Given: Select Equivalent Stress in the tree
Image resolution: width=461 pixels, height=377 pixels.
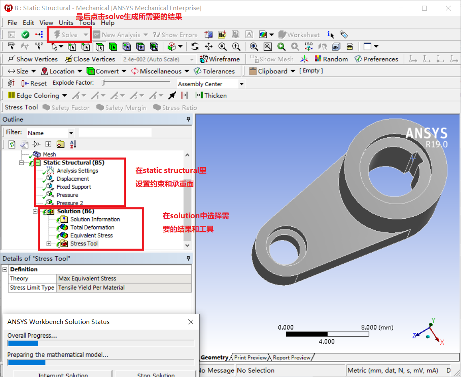Looking at the screenshot, I should 91,236.
